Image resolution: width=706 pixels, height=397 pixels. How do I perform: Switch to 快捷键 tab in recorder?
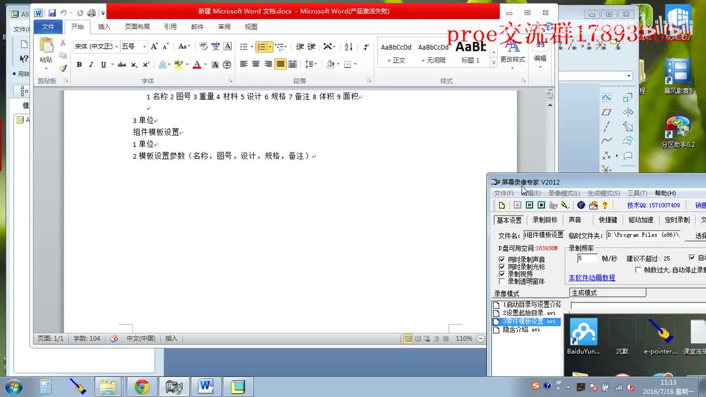[x=608, y=220]
